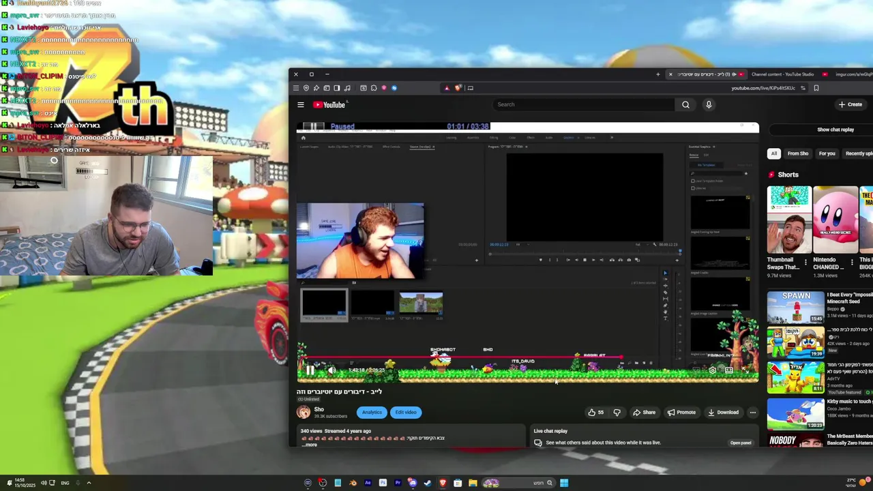This screenshot has width=873, height=491.
Task: Select the From Sho filter chip
Action: (x=798, y=153)
